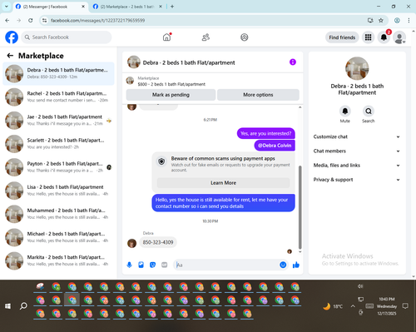Open Jae conversation in list
The image size is (416, 332).
[x=58, y=121]
